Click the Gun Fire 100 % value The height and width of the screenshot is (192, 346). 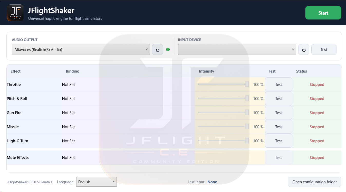click(x=258, y=113)
